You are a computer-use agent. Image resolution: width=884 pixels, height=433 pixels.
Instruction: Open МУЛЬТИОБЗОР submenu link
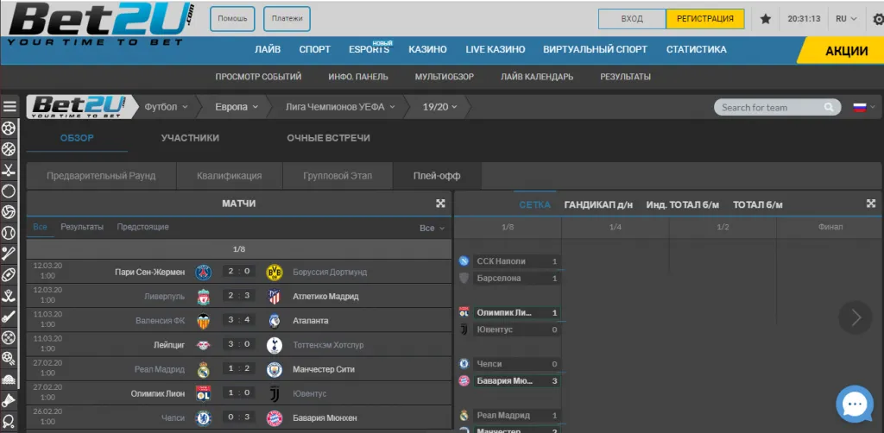tap(445, 77)
